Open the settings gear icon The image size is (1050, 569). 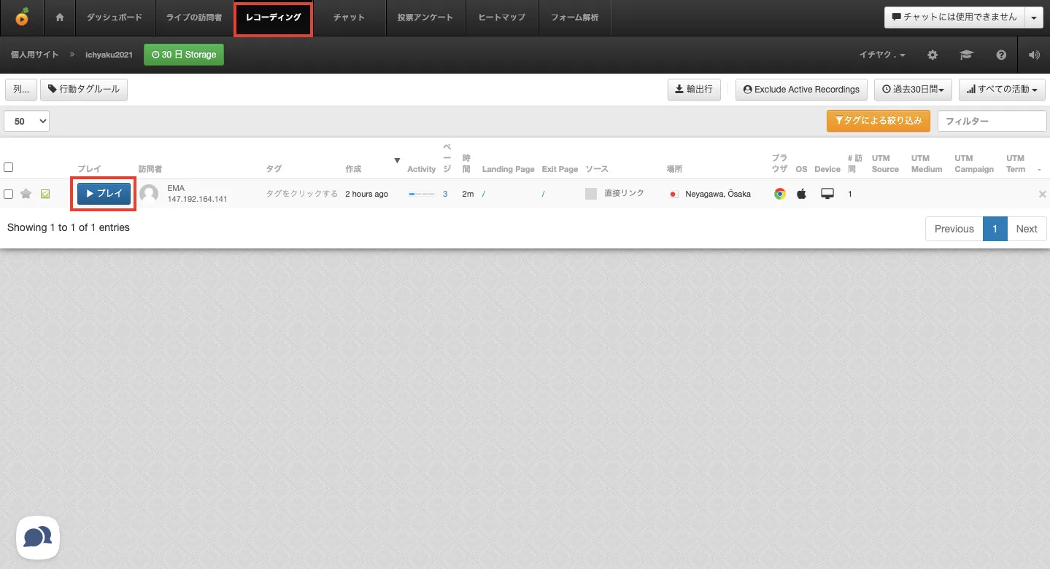[x=933, y=55]
